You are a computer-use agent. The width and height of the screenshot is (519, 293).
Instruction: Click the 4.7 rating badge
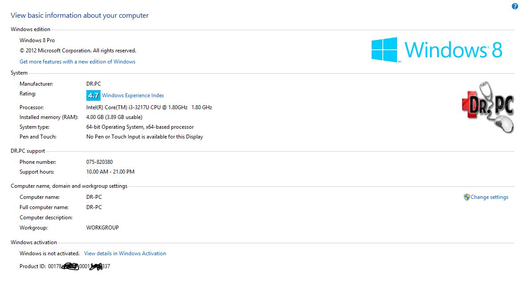93,95
